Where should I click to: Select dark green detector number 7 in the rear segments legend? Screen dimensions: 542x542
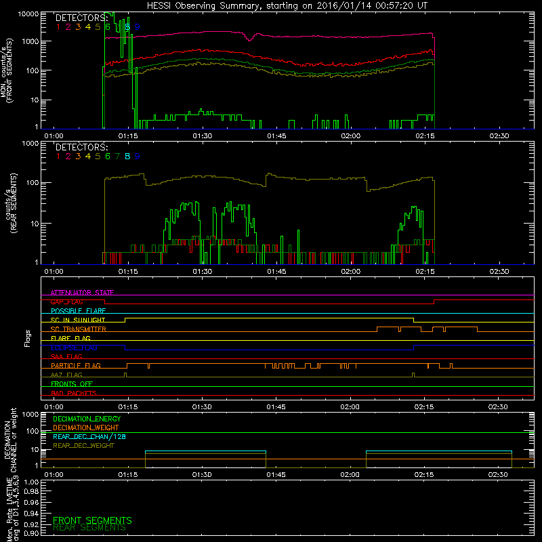tap(117, 157)
